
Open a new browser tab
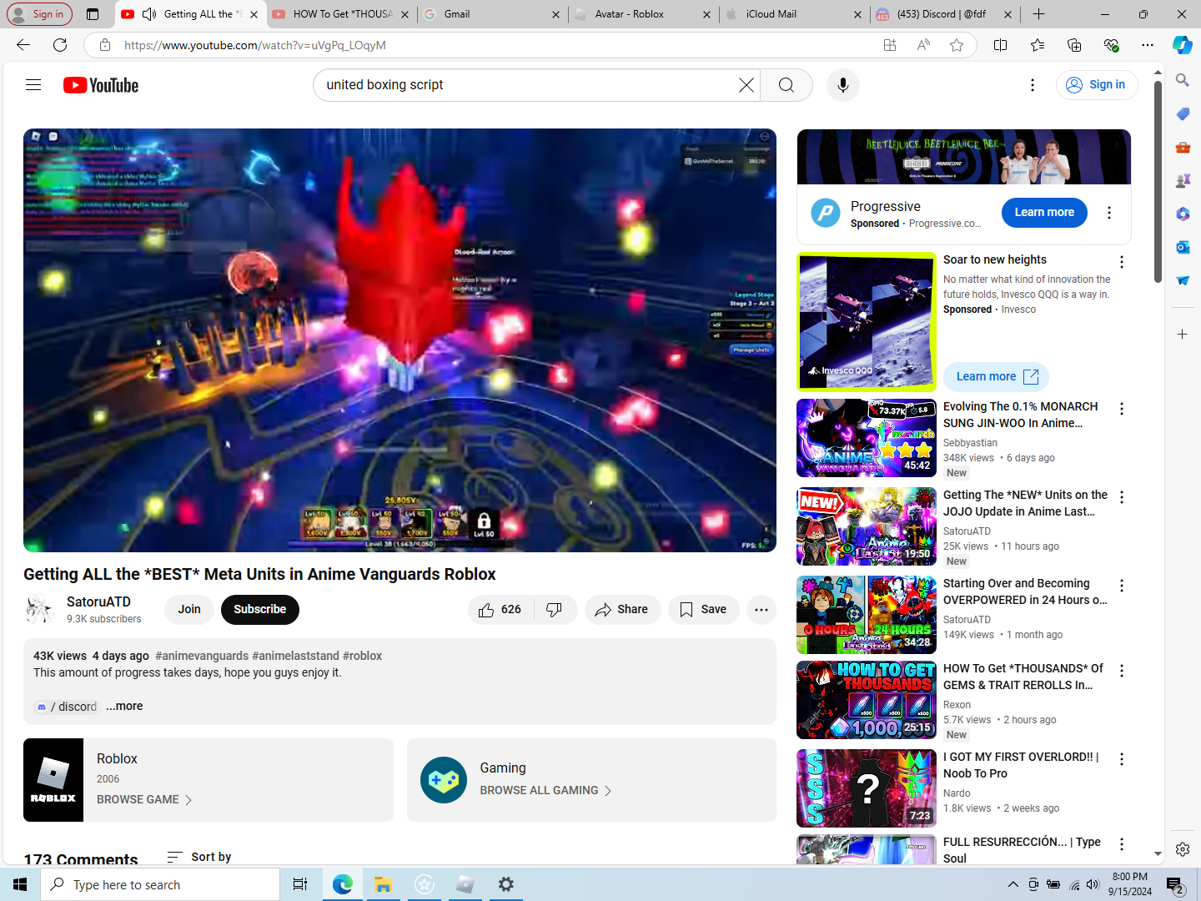pos(1038,14)
